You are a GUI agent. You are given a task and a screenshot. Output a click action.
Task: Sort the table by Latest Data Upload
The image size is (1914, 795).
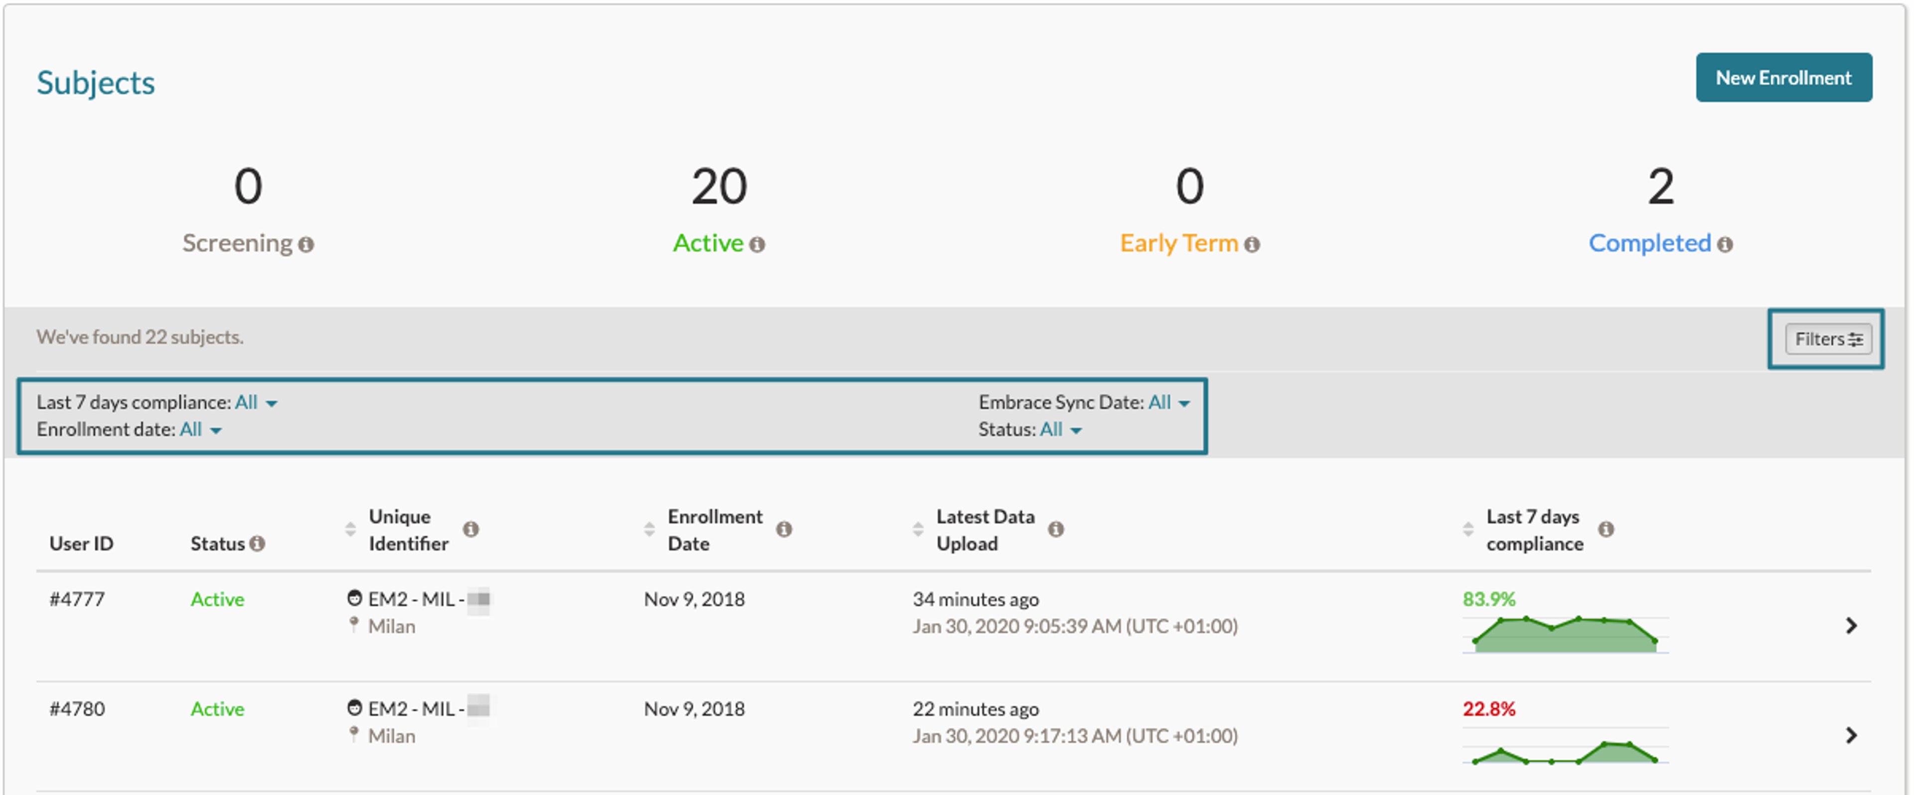tap(918, 529)
